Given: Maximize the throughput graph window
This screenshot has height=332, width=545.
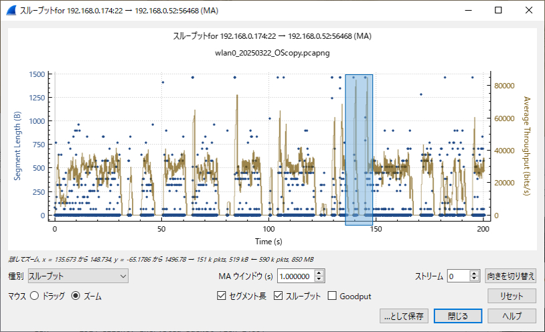Looking at the screenshot, I should (x=498, y=11).
